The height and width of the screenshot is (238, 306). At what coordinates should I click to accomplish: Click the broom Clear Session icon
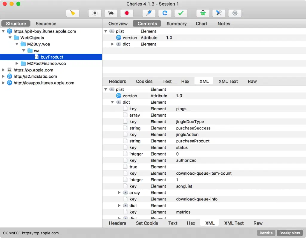73,13
